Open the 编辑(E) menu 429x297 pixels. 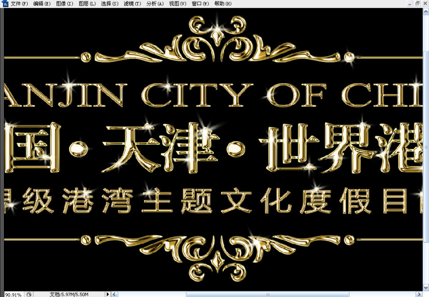pos(42,3)
